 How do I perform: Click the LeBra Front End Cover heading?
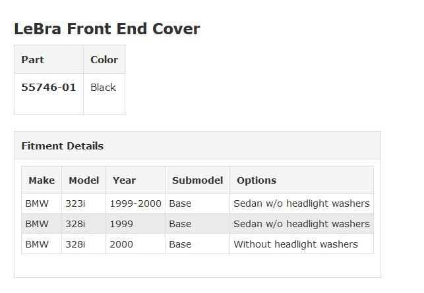(x=107, y=29)
